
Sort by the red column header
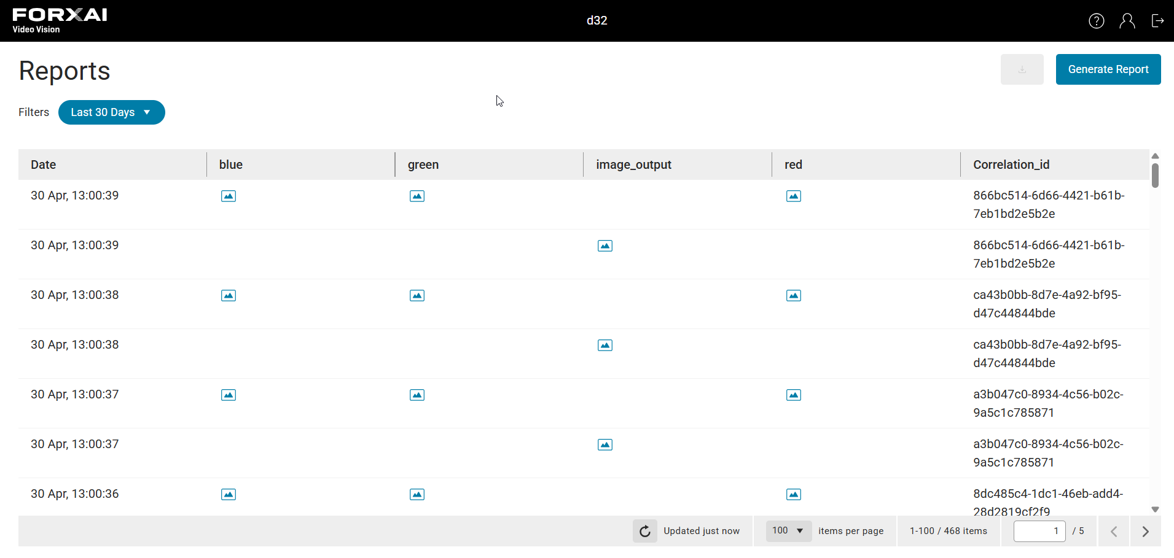[x=866, y=165]
